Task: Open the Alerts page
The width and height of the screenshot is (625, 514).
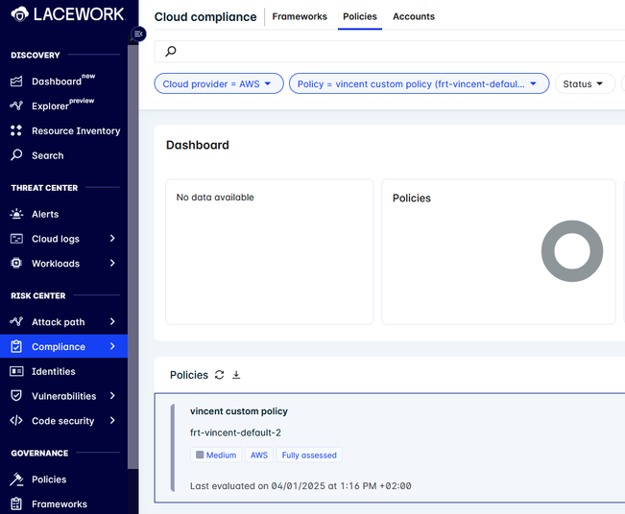Action: (x=35, y=214)
